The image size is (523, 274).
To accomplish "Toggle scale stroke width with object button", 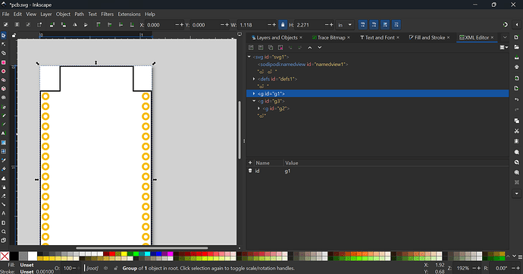I will click(x=362, y=25).
